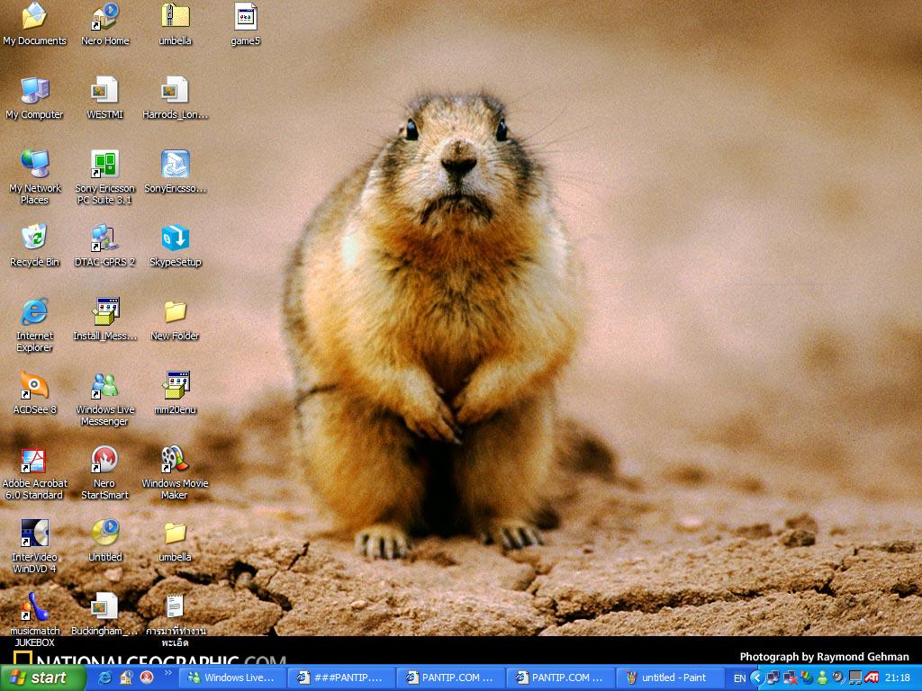Image resolution: width=922 pixels, height=691 pixels.
Task: Open the My Documents desktop icon
Action: 35,24
